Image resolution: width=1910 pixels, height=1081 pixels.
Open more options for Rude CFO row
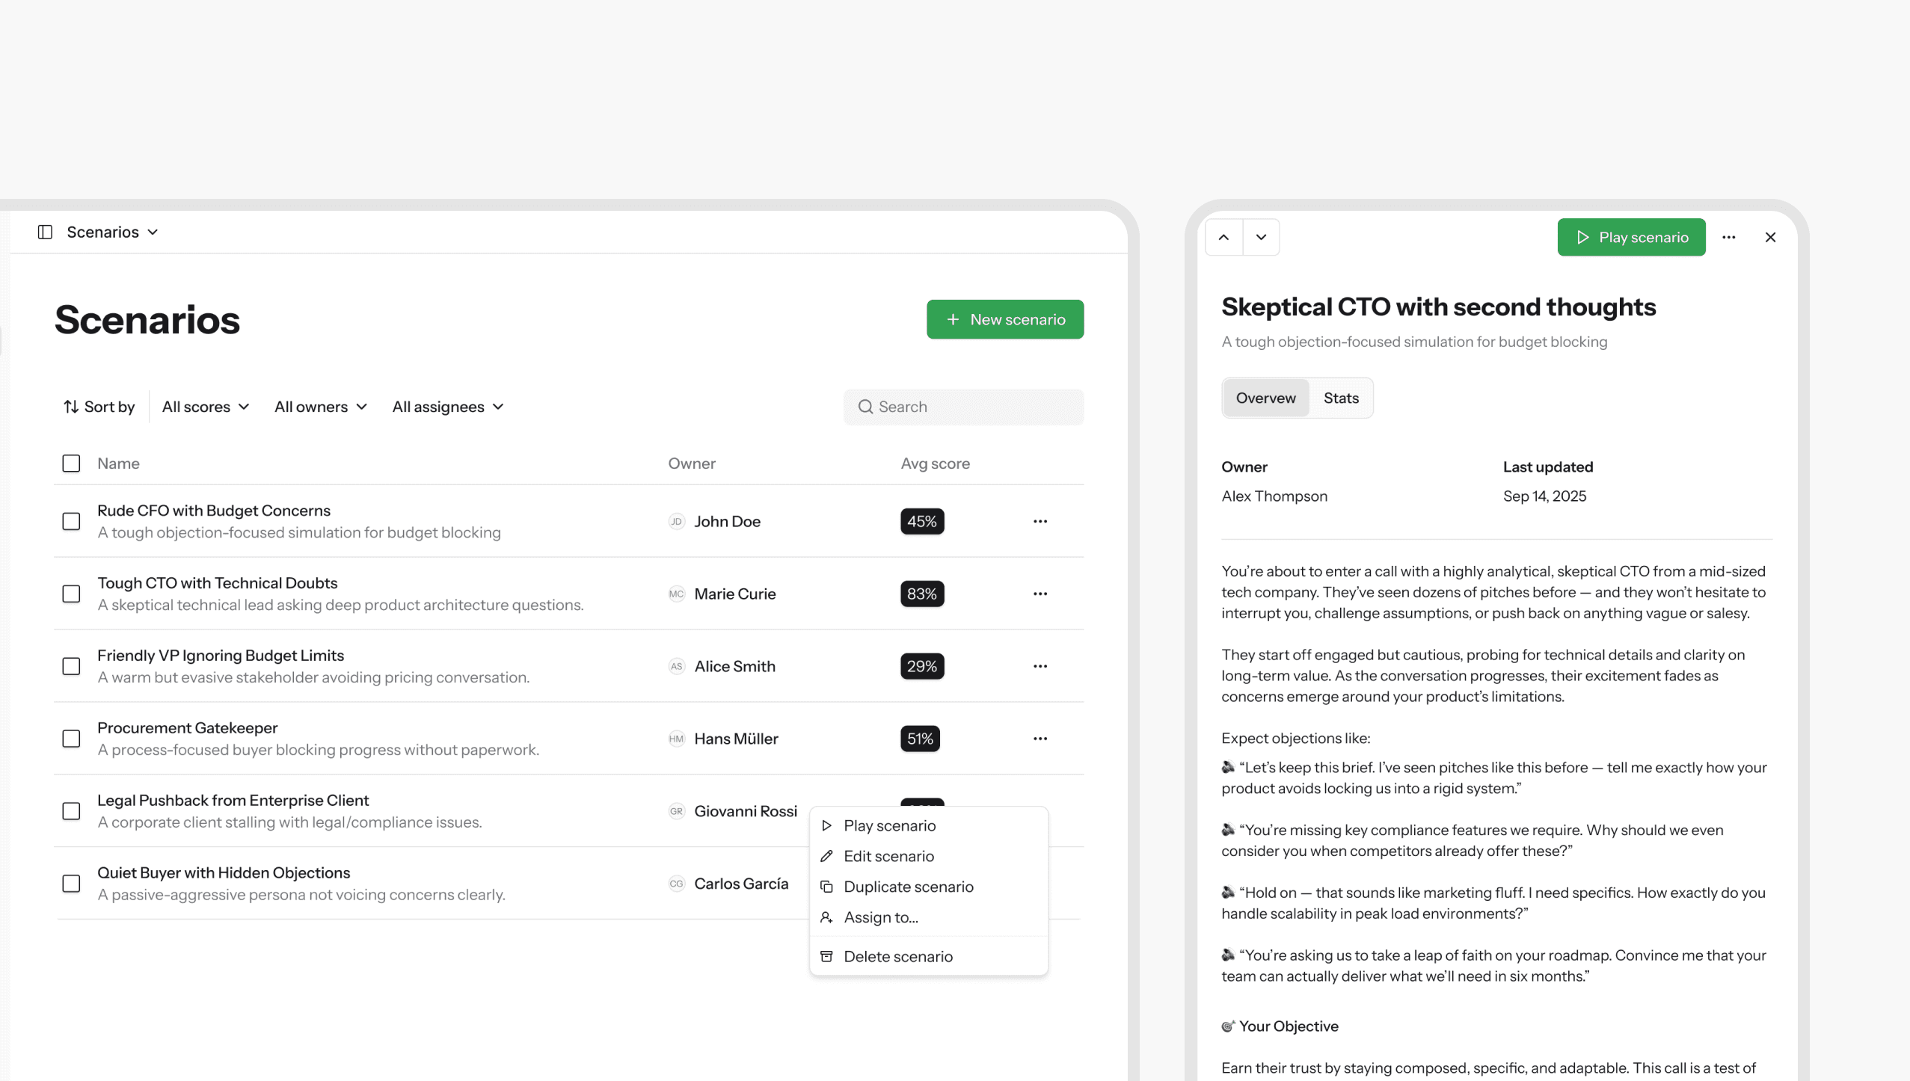[x=1040, y=521]
